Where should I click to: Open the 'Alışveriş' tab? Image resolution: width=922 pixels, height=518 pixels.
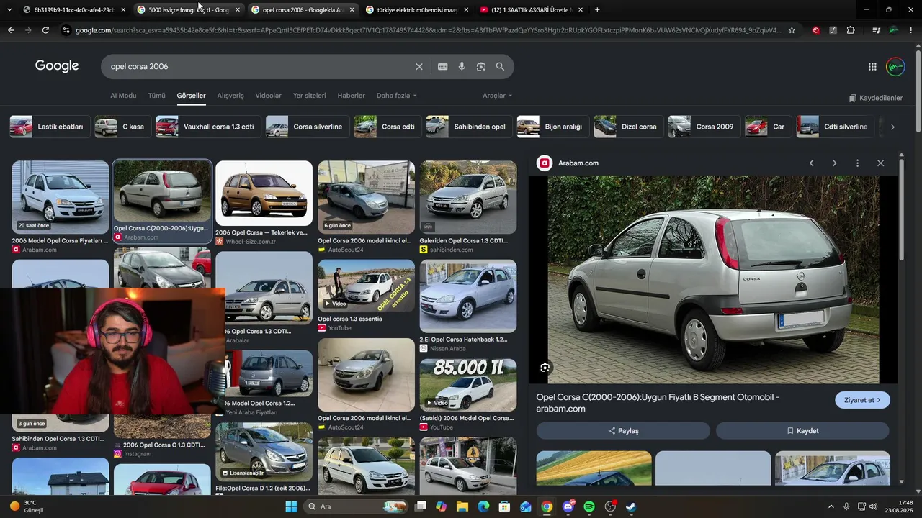tap(230, 96)
